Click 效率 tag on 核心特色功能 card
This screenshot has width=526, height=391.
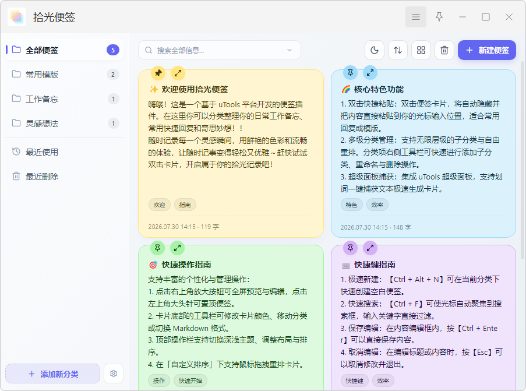(377, 205)
